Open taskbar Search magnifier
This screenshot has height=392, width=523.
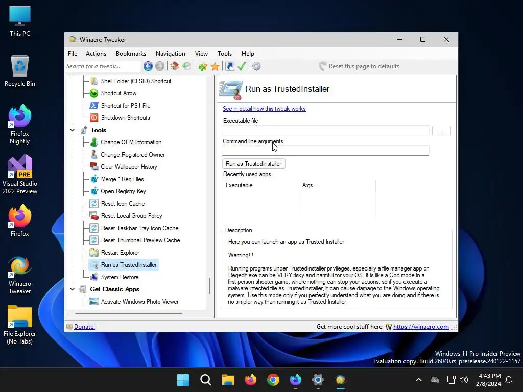click(205, 380)
